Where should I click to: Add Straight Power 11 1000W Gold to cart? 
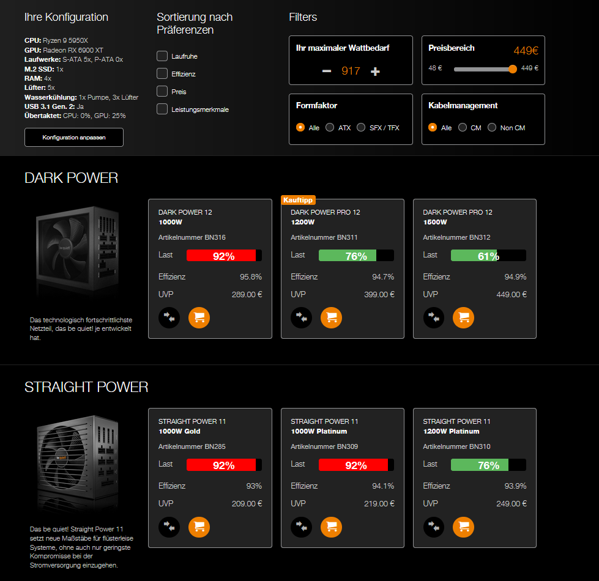pyautogui.click(x=199, y=527)
